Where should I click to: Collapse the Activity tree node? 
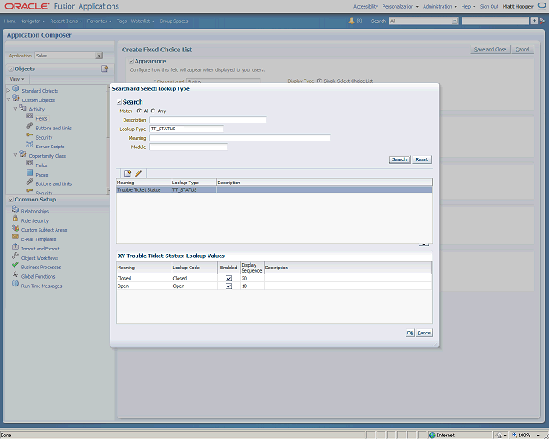click(15, 109)
